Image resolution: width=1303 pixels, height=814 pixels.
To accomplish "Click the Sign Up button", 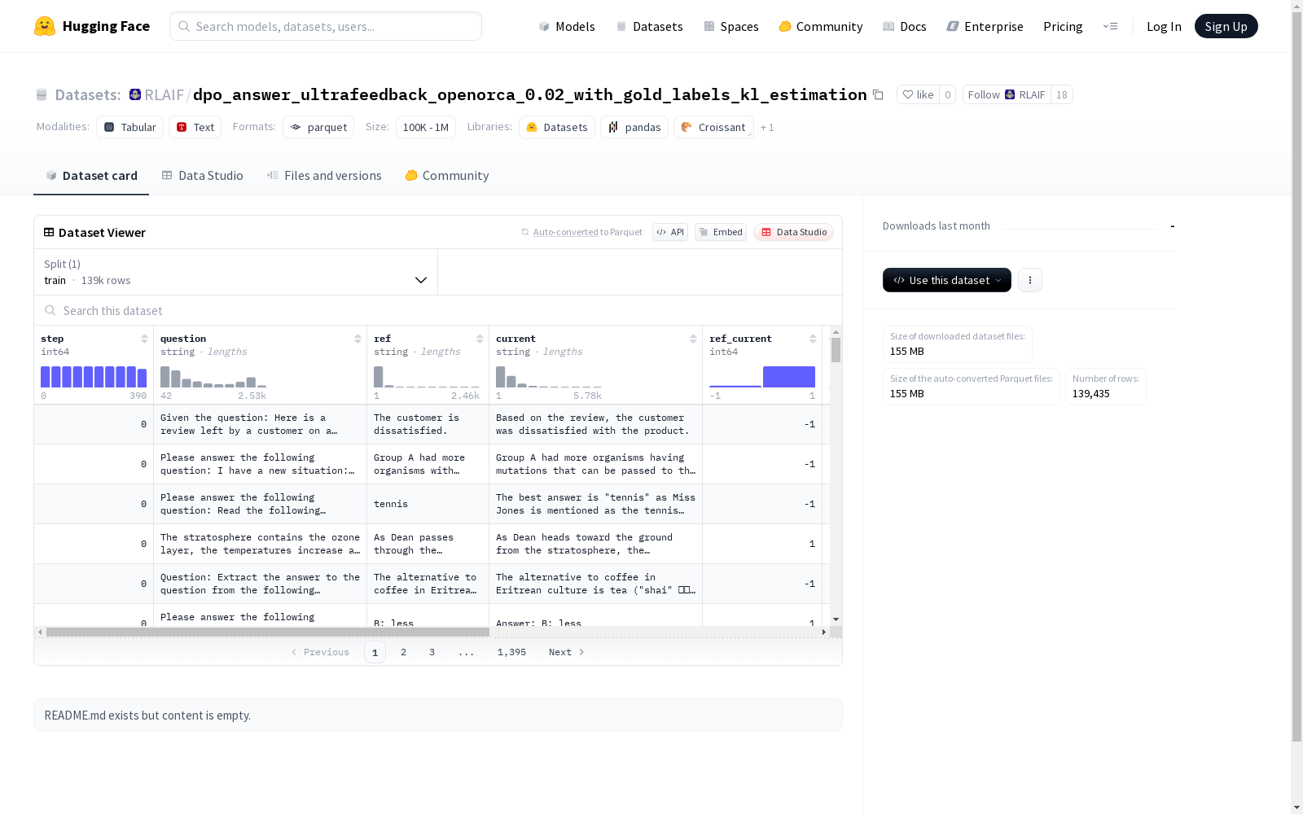I will click(x=1226, y=26).
